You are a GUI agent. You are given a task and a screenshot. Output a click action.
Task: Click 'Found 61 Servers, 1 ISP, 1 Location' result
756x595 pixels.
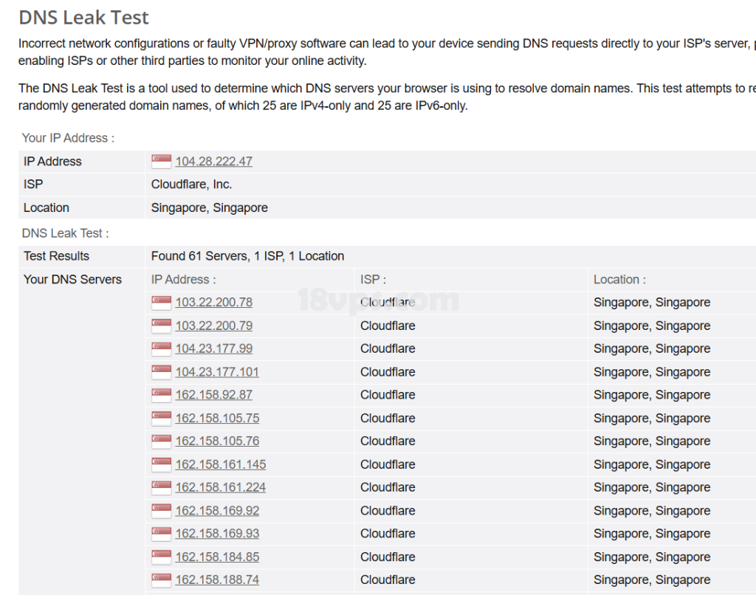(247, 256)
